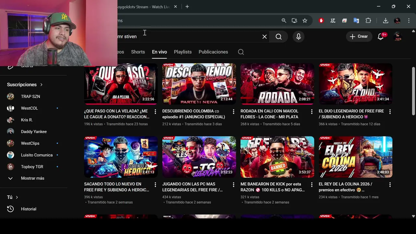Play the BANNED thumbnail video

tap(277, 157)
